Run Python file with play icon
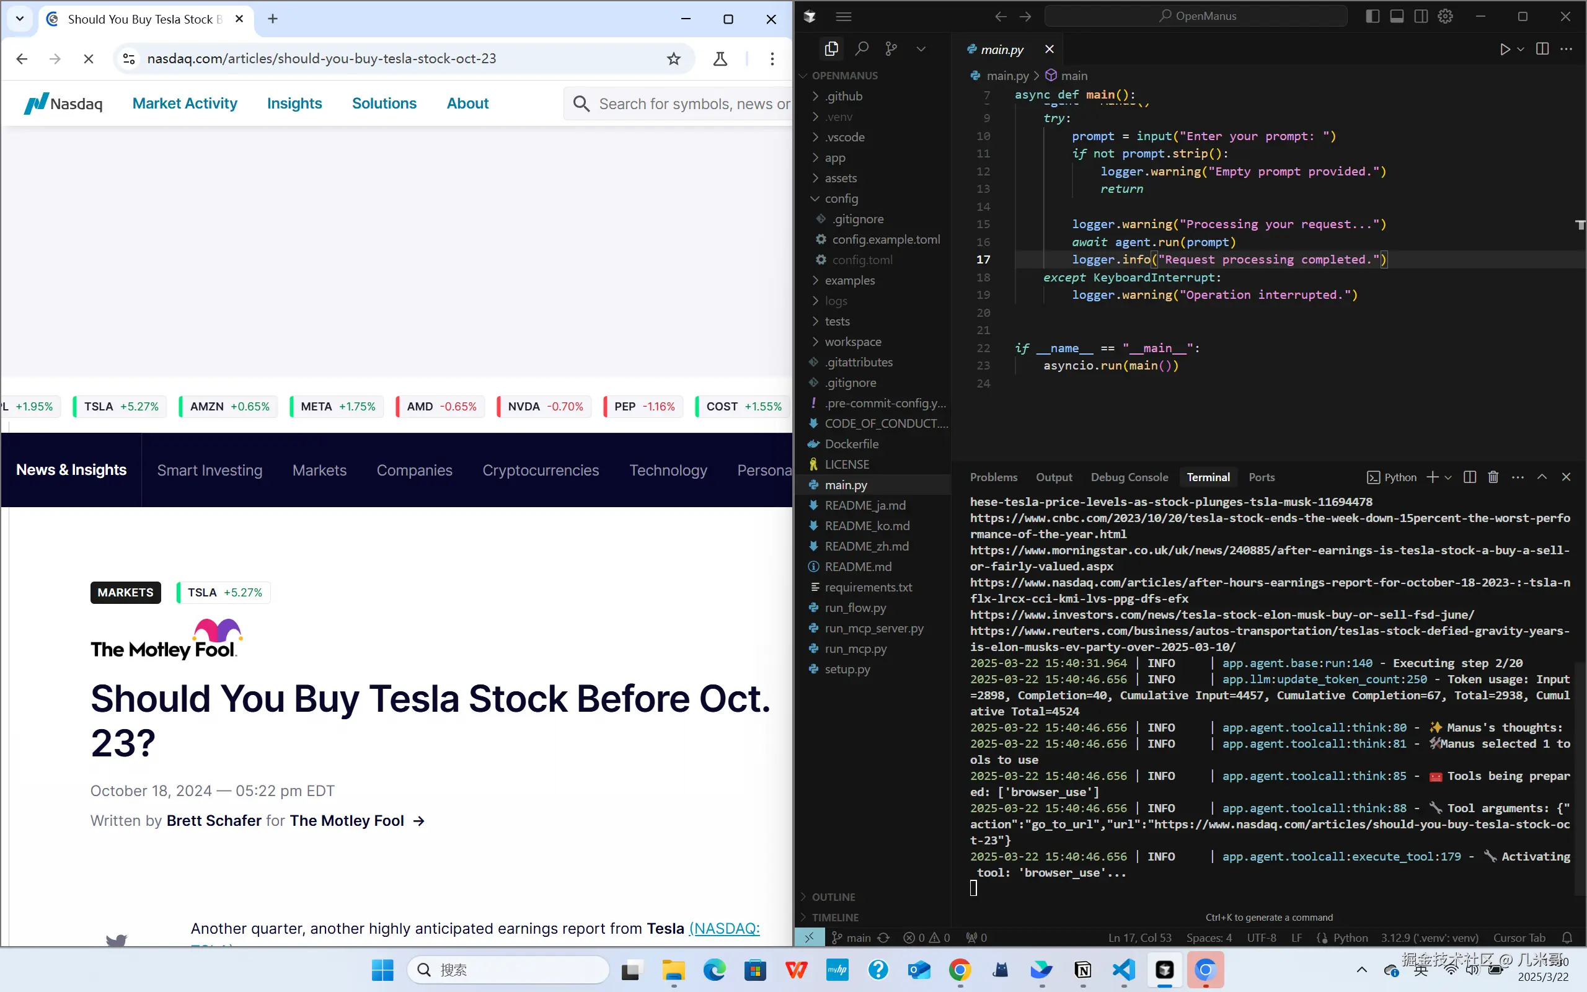The height and width of the screenshot is (992, 1587). click(x=1505, y=49)
